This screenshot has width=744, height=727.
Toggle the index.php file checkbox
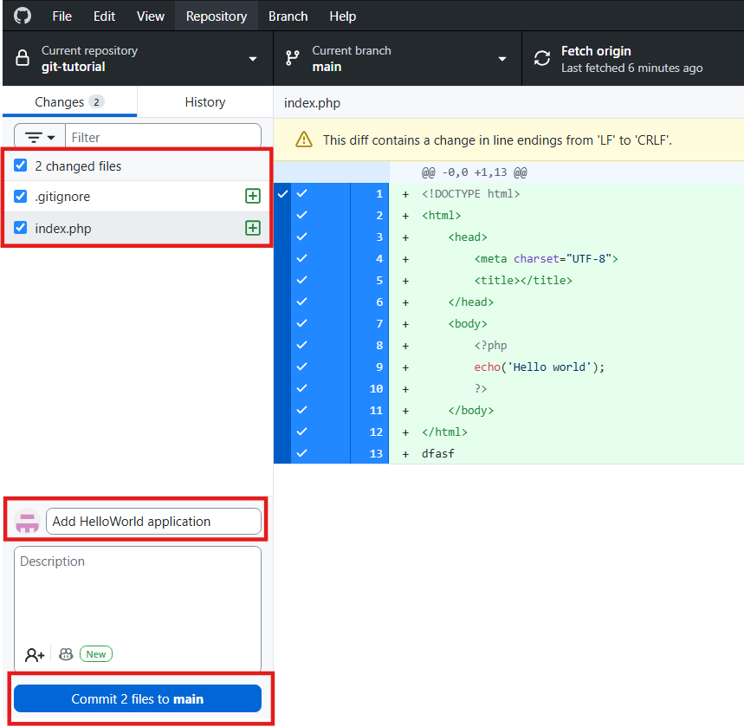pos(21,229)
